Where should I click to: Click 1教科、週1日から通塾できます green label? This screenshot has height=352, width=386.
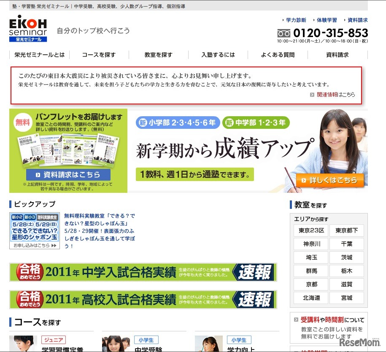(x=195, y=174)
